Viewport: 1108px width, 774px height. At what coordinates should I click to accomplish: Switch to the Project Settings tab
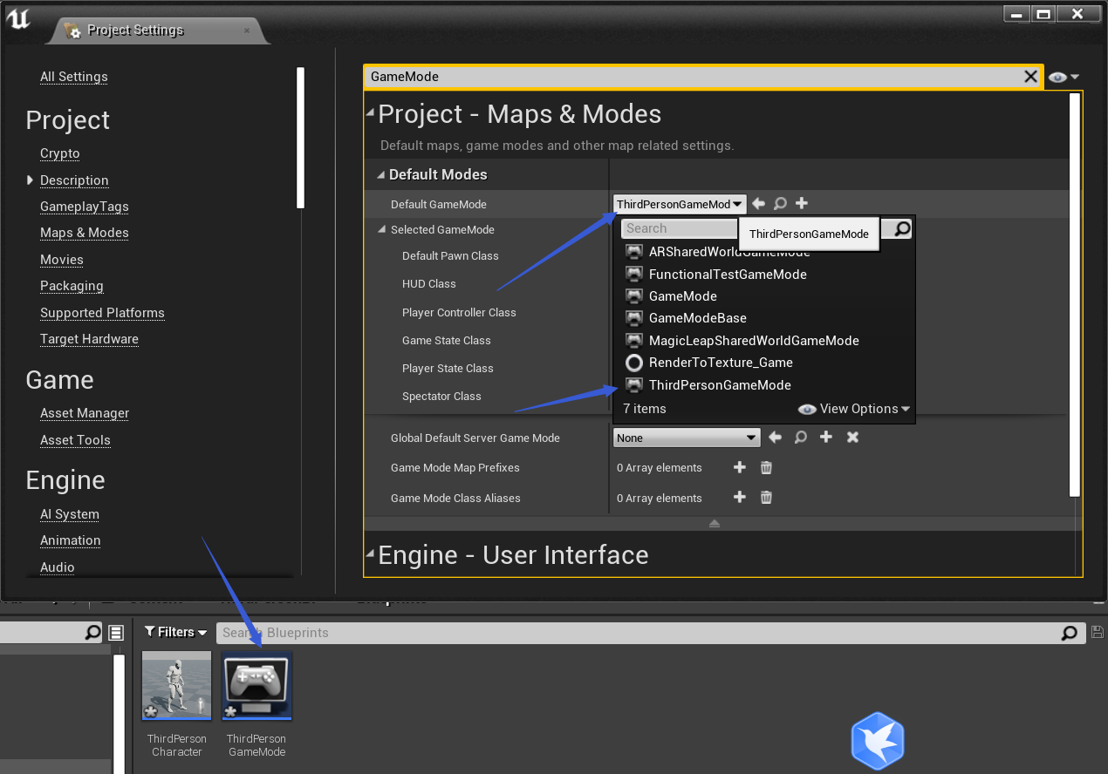coord(135,30)
